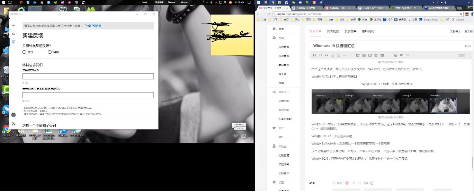
Task: Open 素材管理 in the sidebar
Action: coord(284,65)
